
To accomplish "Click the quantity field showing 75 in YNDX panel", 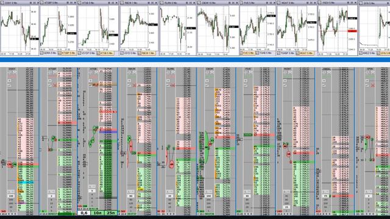I will 325,196.
